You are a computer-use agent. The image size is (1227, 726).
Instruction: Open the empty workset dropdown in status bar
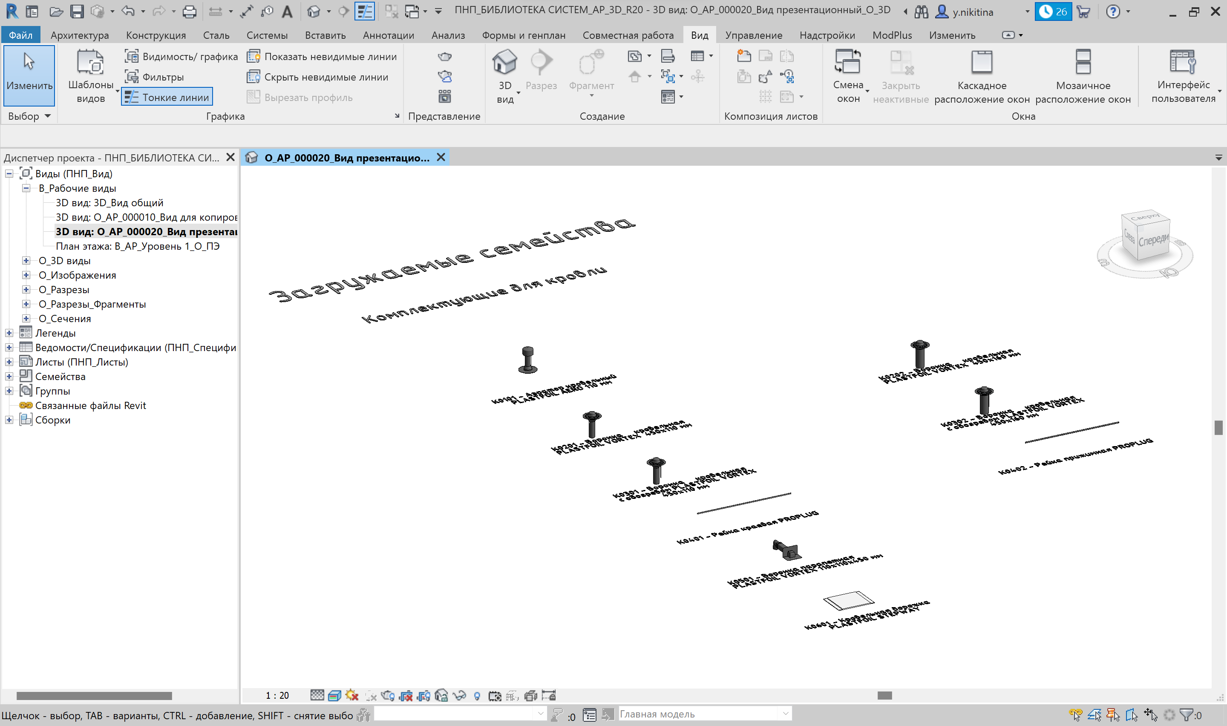[460, 714]
